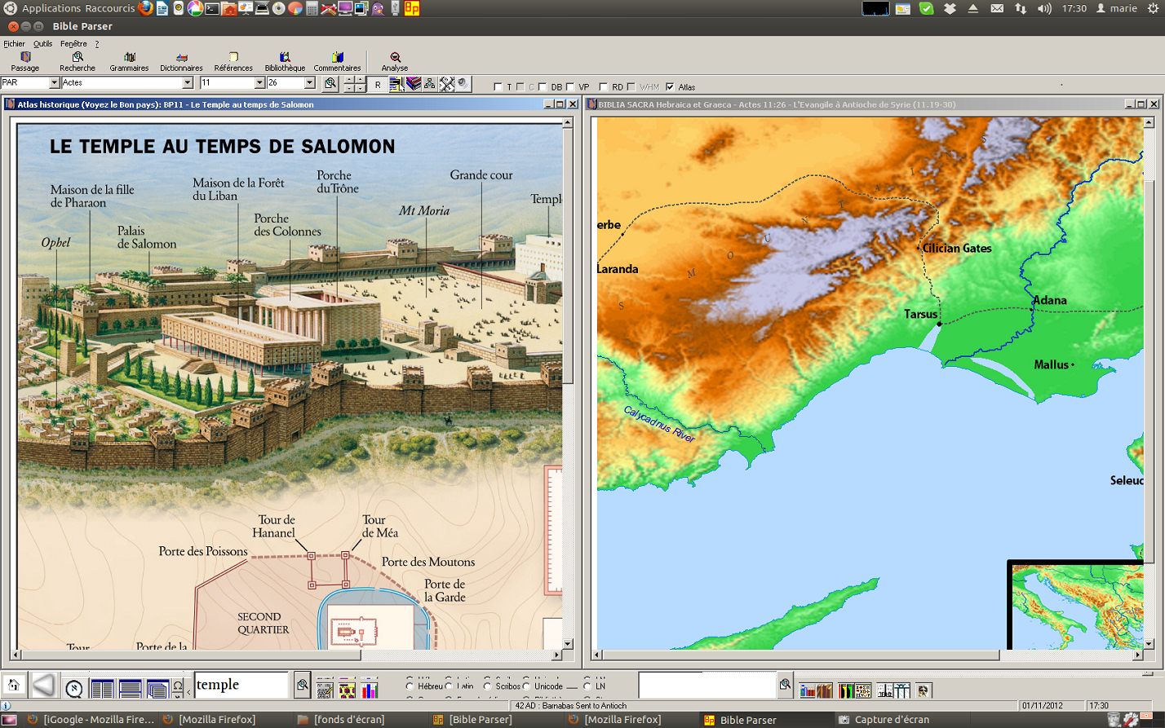
Task: Click the crossed tools icon in toolbar
Action: pyautogui.click(x=446, y=83)
